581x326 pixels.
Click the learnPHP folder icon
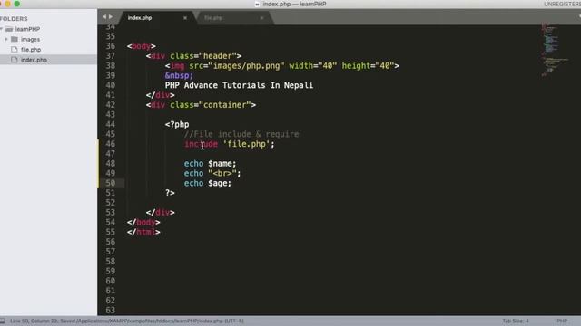click(x=9, y=29)
